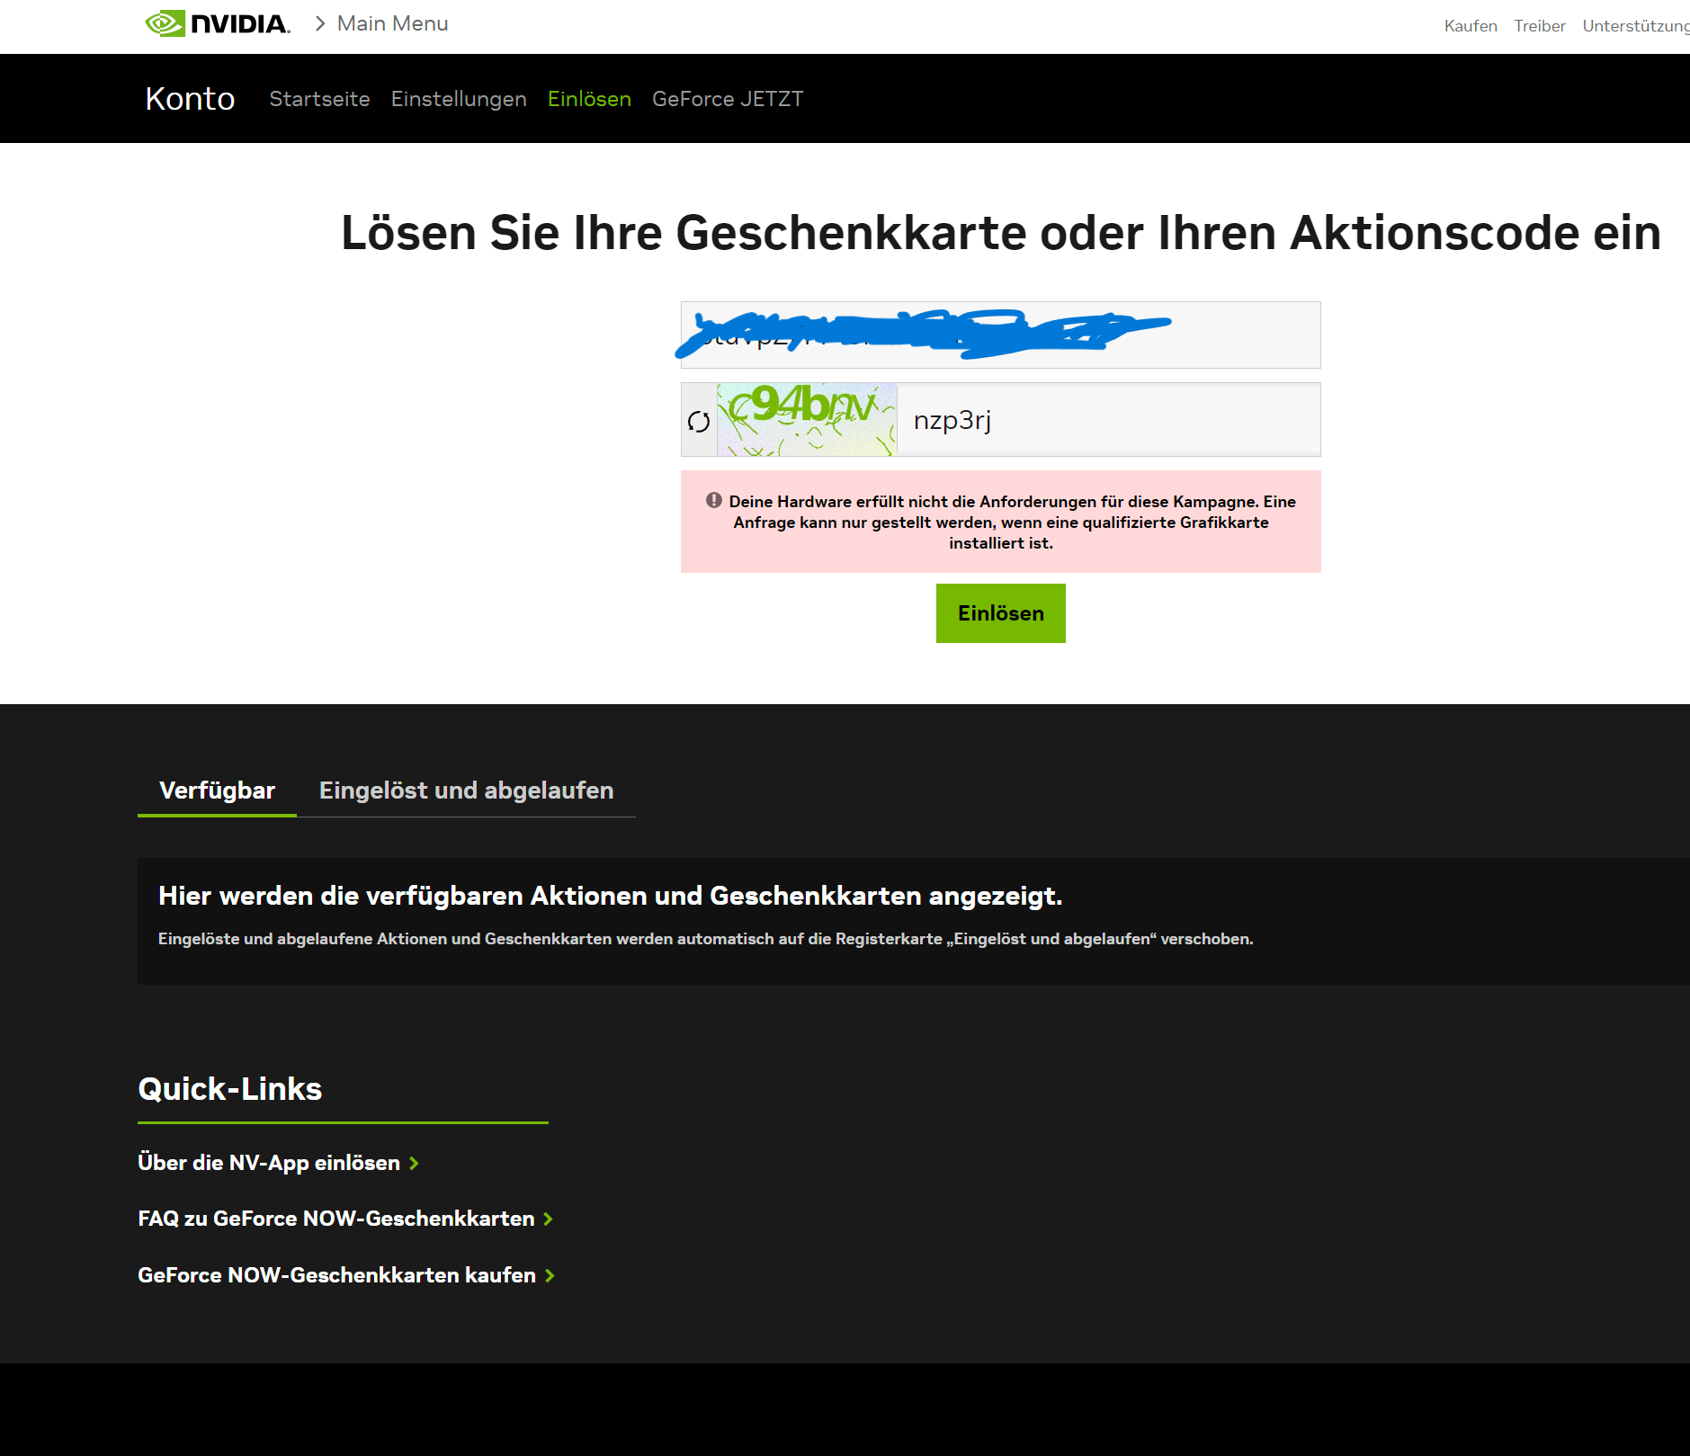Viewport: 1690px width, 1456px height.
Task: Open Einstellungen menu item
Action: pos(459,99)
